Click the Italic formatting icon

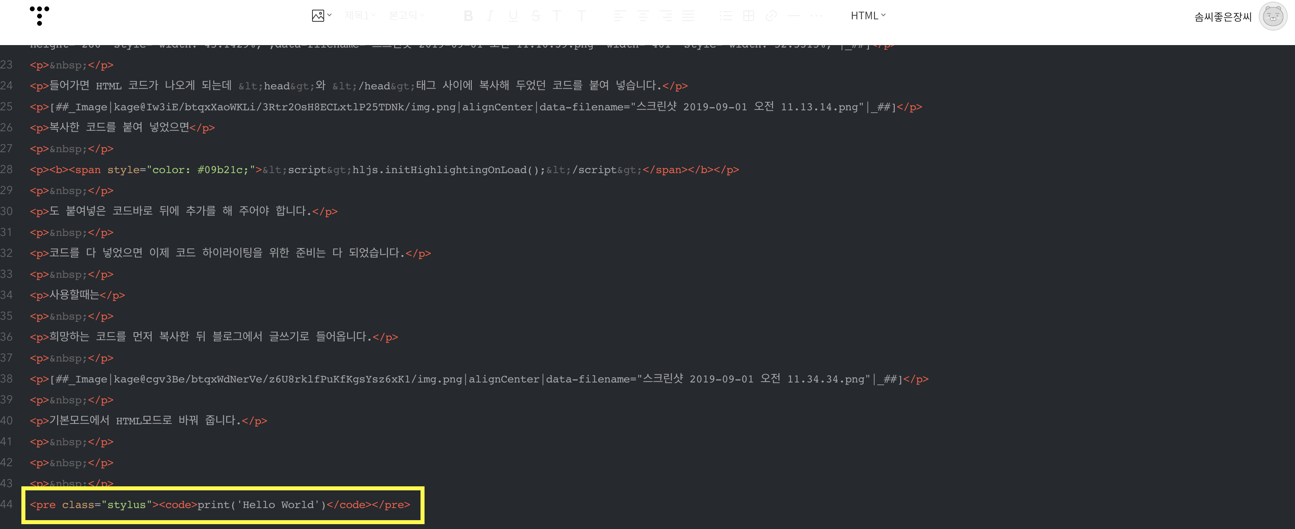click(x=489, y=16)
